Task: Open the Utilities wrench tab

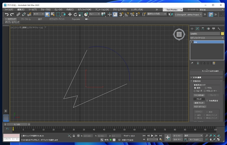Action: pos(219,29)
